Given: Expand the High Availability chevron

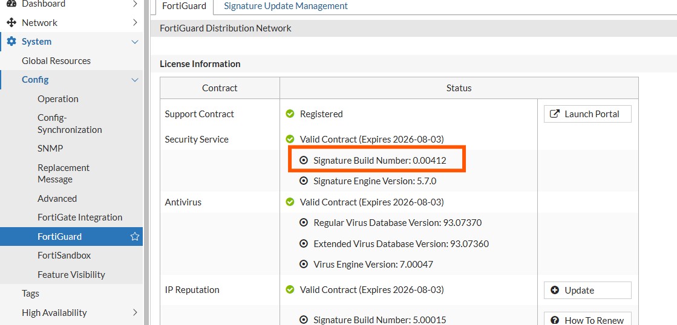Looking at the screenshot, I should (x=135, y=312).
